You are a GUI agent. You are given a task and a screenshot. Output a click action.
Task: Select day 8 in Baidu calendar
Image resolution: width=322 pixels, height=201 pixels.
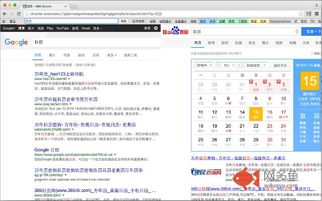256,100
